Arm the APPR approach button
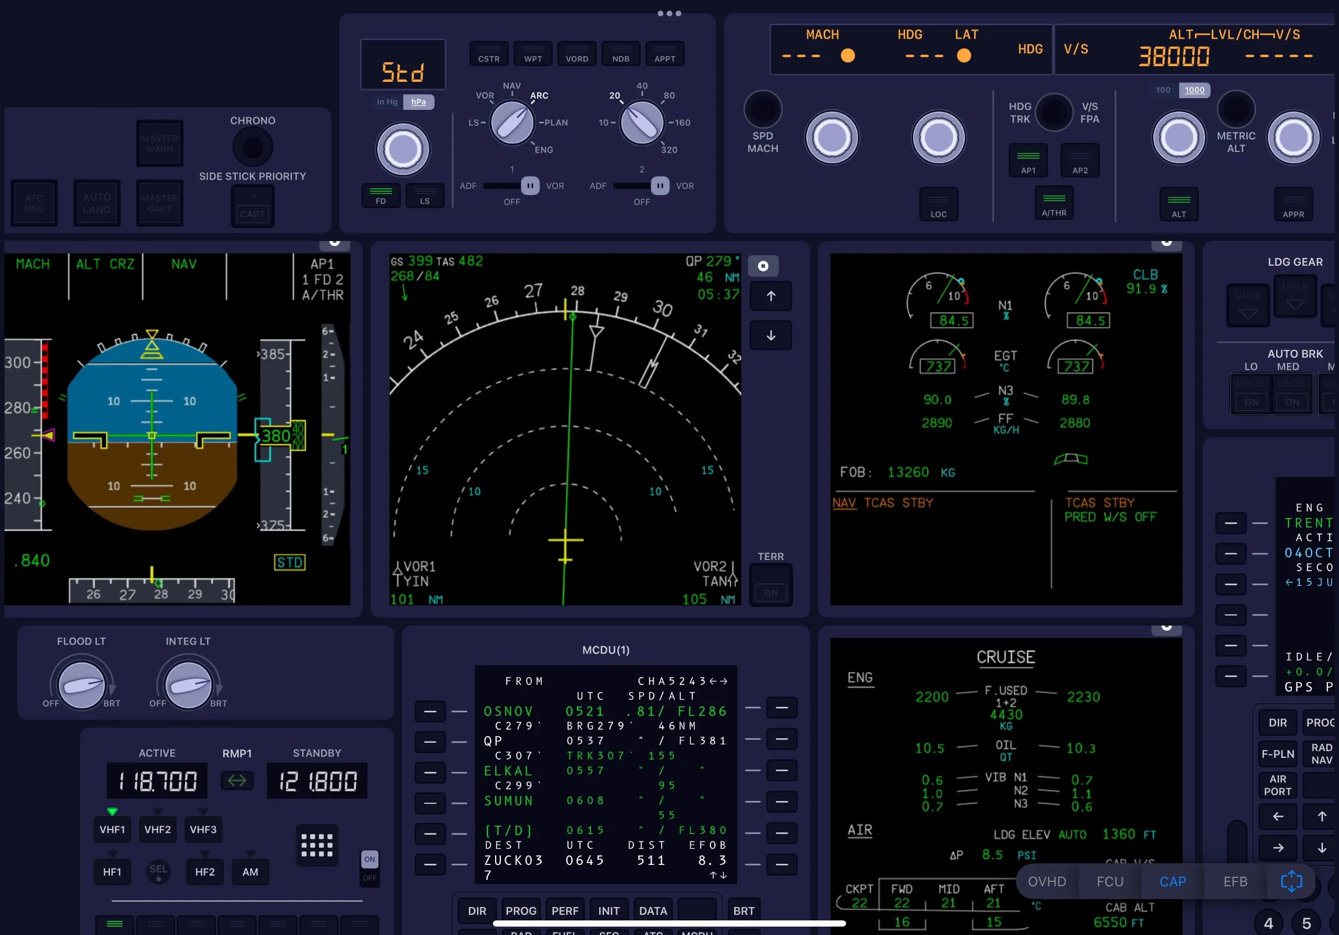Image resolution: width=1339 pixels, height=935 pixels. point(1293,204)
